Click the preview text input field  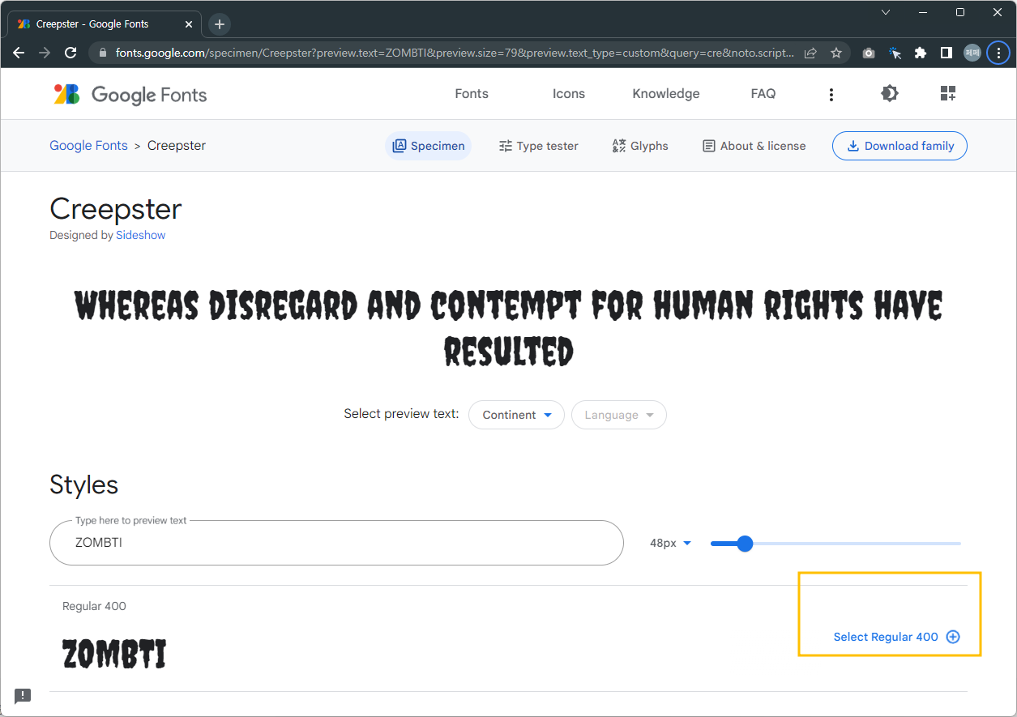(336, 543)
